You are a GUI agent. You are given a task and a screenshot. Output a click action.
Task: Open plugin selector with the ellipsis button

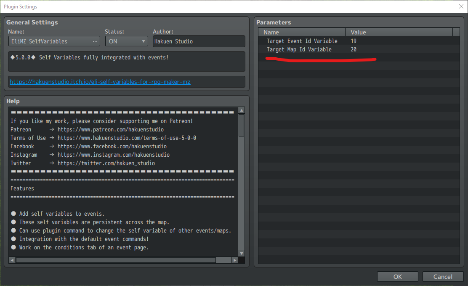coord(96,41)
